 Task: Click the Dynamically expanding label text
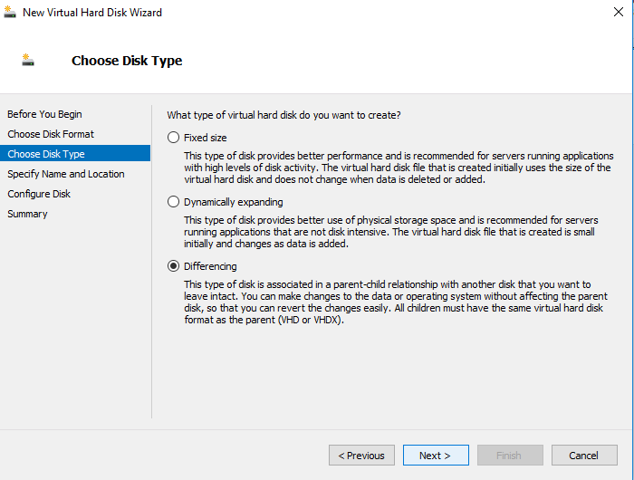point(234,202)
